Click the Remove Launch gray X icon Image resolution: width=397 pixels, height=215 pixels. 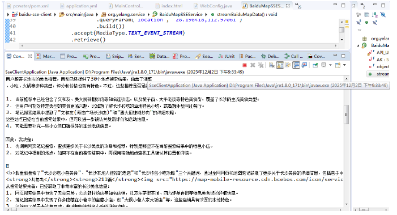coord(253,65)
